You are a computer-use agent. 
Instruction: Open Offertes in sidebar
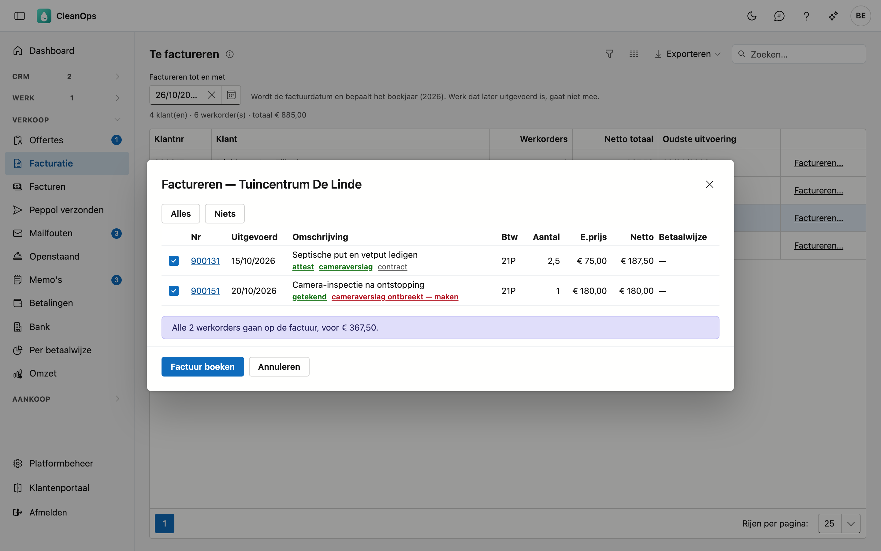coord(67,140)
